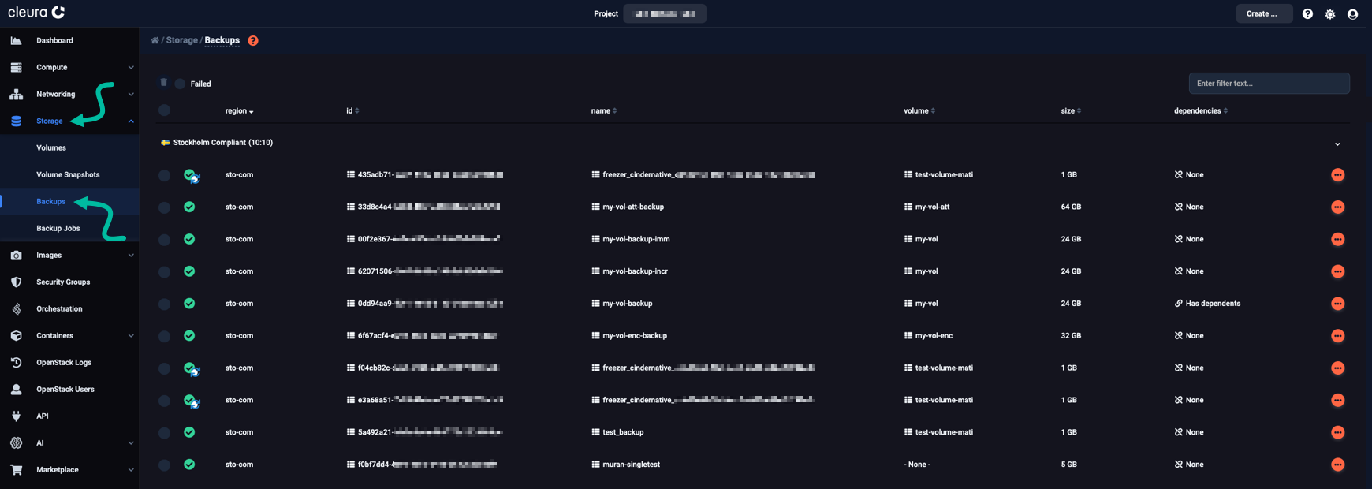Click the Enter filter text field

tap(1269, 84)
